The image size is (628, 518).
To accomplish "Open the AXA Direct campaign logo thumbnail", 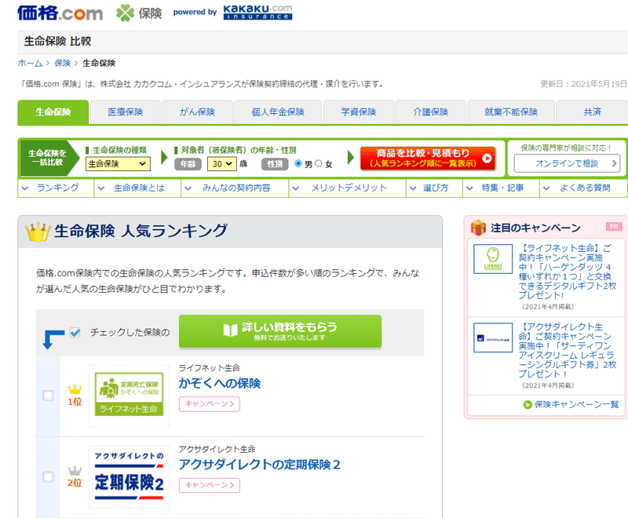I will (x=493, y=337).
